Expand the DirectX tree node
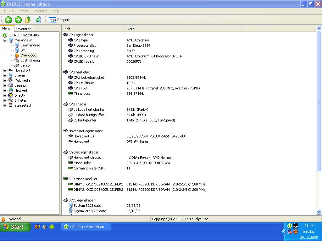322x241 pixels. 5,95
